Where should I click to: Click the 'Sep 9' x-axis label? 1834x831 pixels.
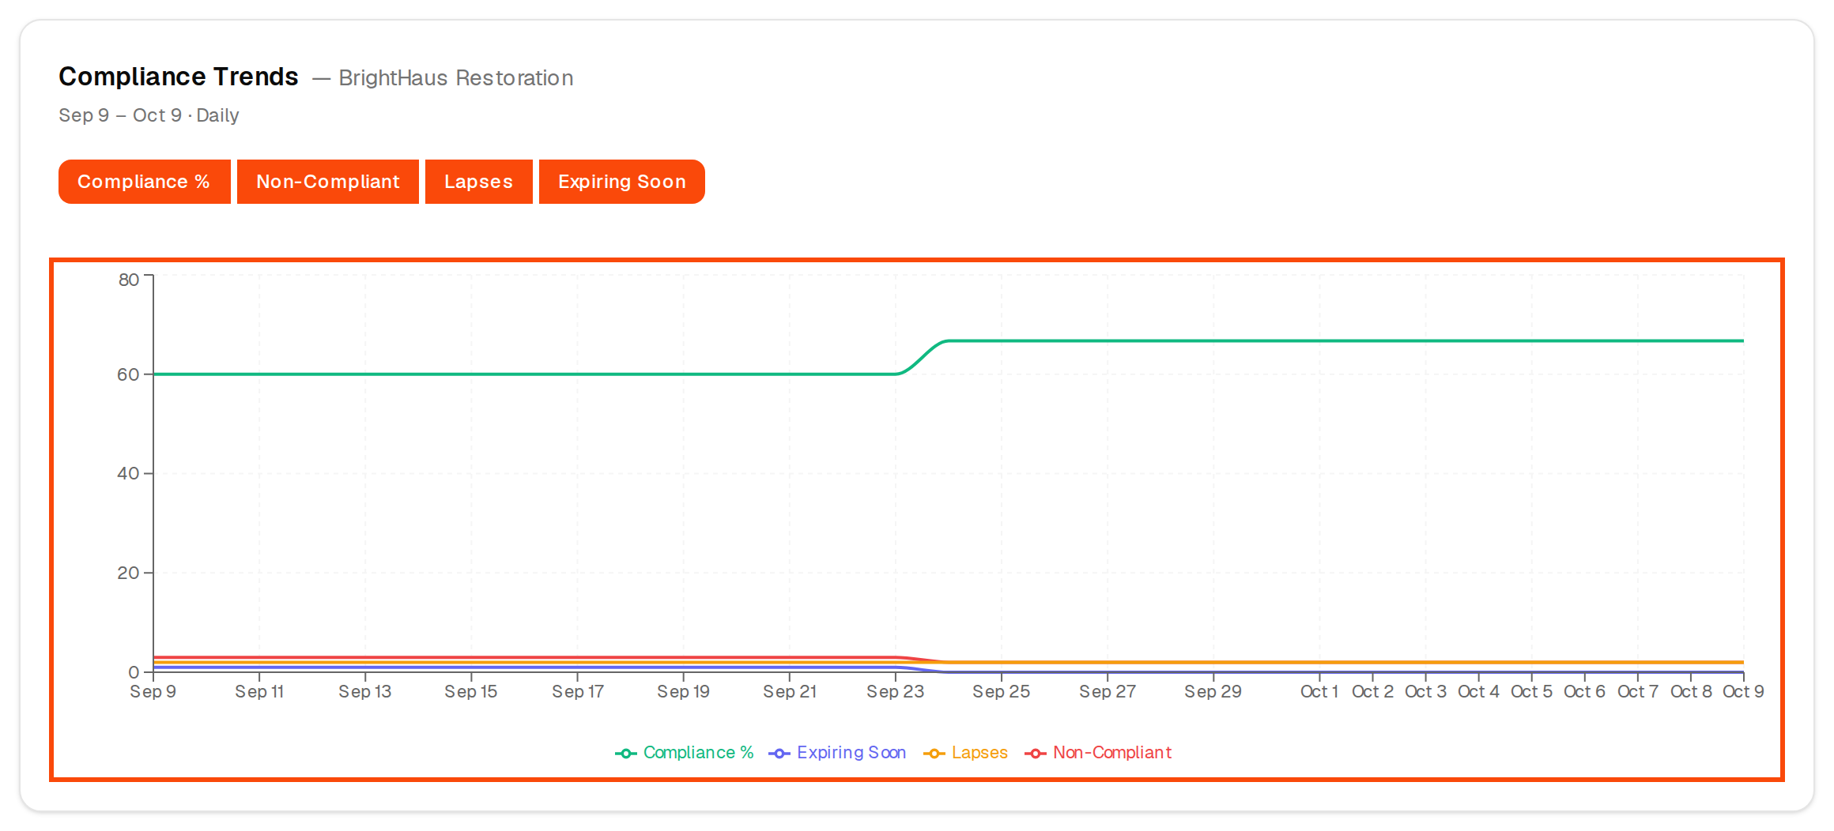153,692
